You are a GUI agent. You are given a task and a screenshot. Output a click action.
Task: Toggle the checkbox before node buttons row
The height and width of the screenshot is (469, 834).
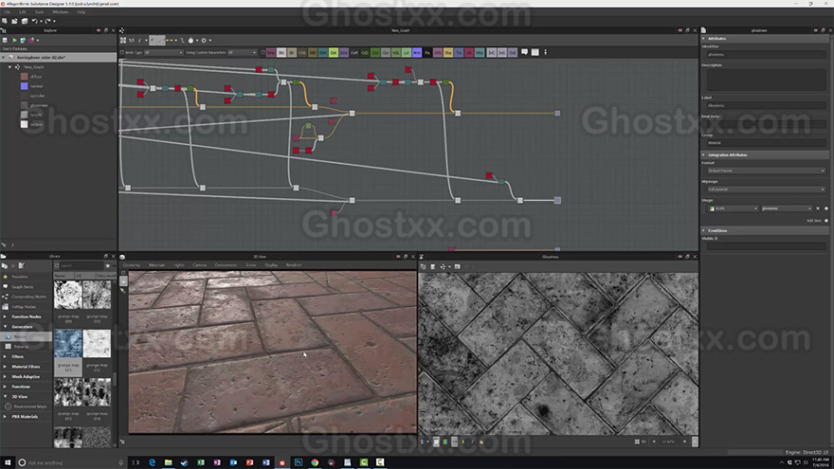263,53
